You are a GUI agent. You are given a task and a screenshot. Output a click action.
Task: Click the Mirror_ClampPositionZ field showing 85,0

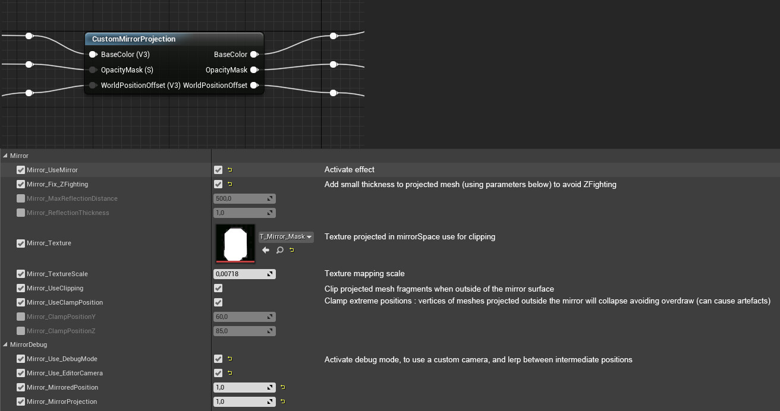pos(244,331)
